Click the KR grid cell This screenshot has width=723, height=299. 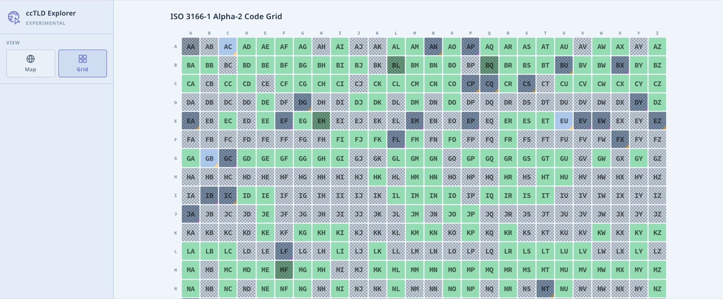point(508,233)
